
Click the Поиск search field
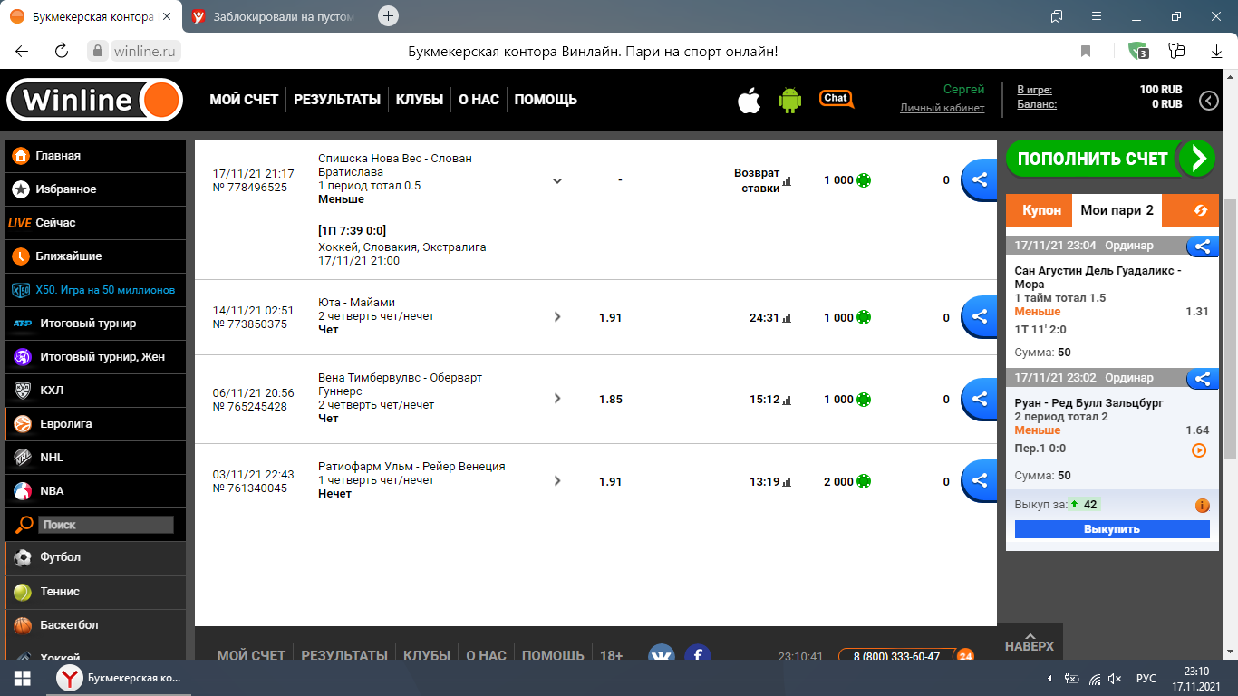[106, 525]
